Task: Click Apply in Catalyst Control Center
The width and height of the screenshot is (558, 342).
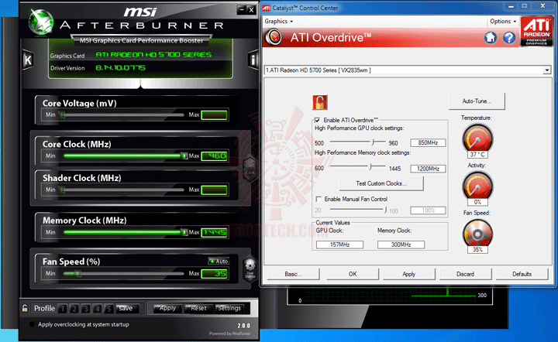Action: (409, 274)
